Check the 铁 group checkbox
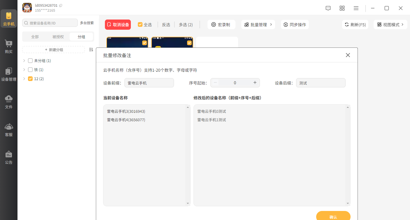This screenshot has height=220, width=410. 30,70
